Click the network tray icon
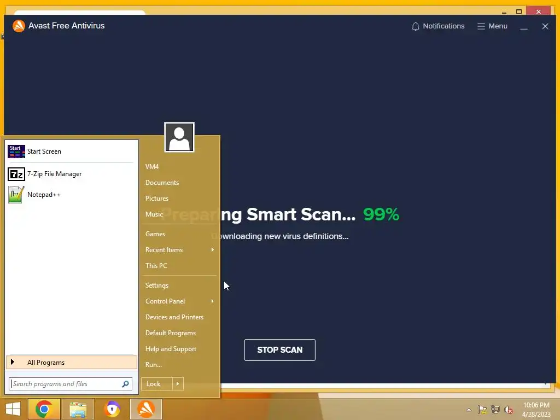Image resolution: width=560 pixels, height=420 pixels. pyautogui.click(x=495, y=410)
